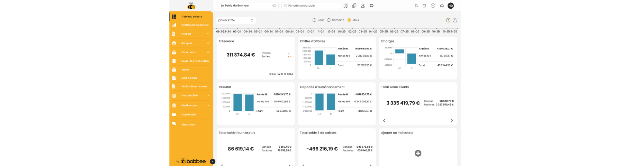Image resolution: width=630 pixels, height=166 pixels.
Task: Open the map icon in top toolbar
Action: tap(346, 6)
